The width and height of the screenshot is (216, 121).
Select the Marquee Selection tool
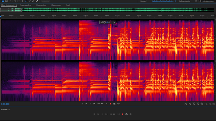point(26,1)
